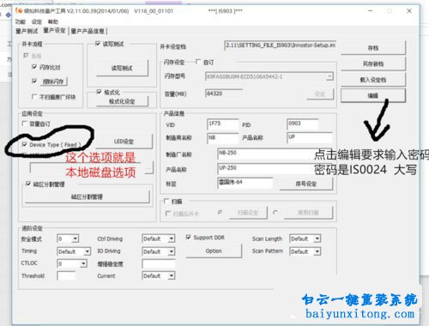Click the 容量(MB) field showing 64320

point(224,94)
